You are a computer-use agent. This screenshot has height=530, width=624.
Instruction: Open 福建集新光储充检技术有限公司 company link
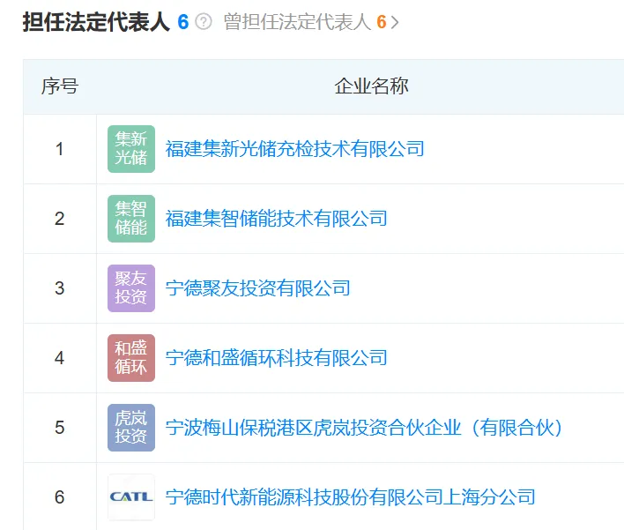pyautogui.click(x=294, y=149)
